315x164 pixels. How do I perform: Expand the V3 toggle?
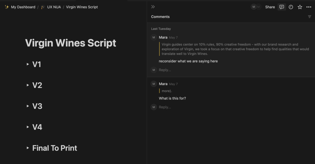(x=28, y=106)
